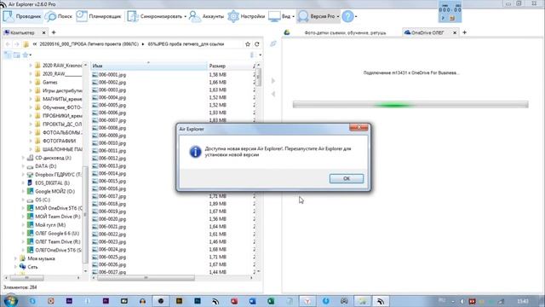Refresh the left pane folder
The image size is (545, 307).
pyautogui.click(x=257, y=44)
